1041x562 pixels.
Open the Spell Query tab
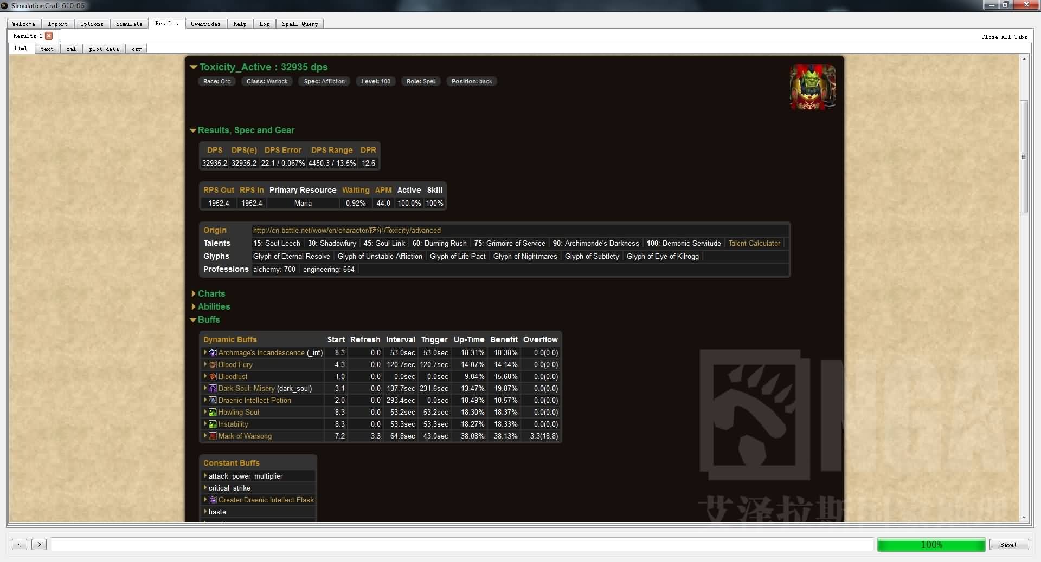(300, 24)
